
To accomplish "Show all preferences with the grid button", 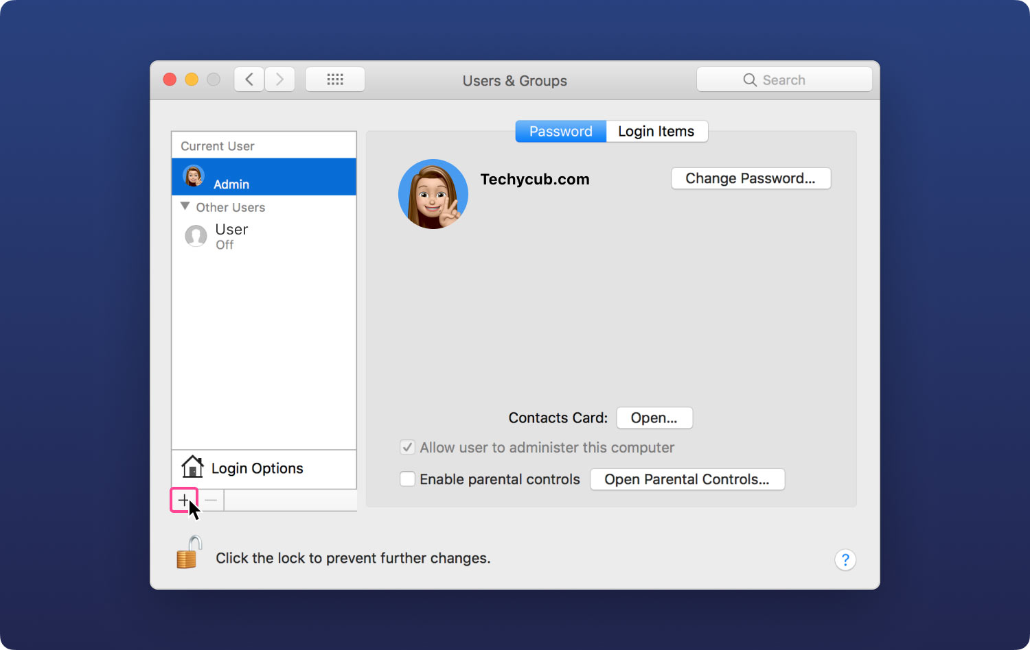I will (x=335, y=80).
